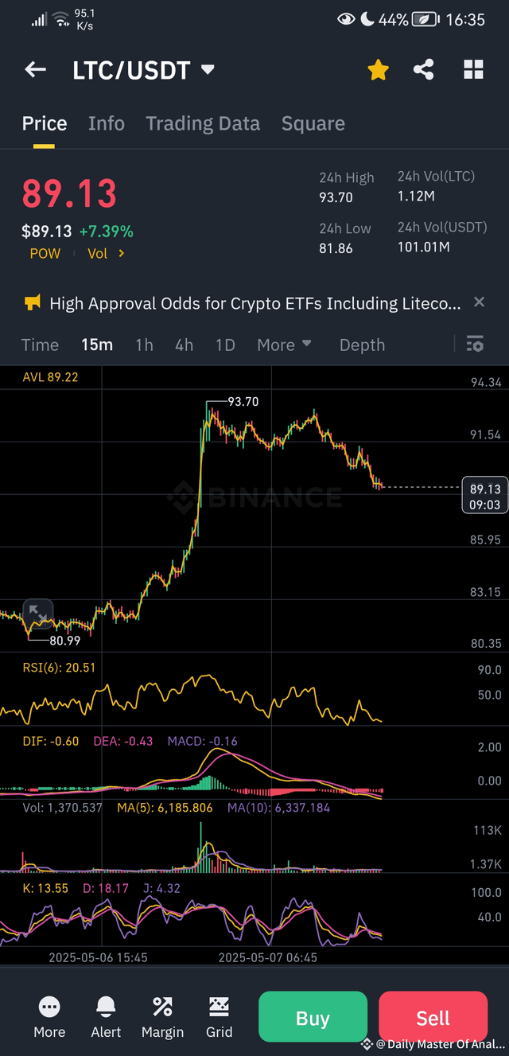509x1056 pixels.
Task: Tap the Vol 1,370.537 label
Action: 62,808
